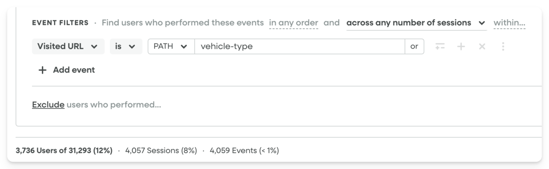Open the 'is' operator dropdown
This screenshot has width=549, height=169.
coord(126,46)
